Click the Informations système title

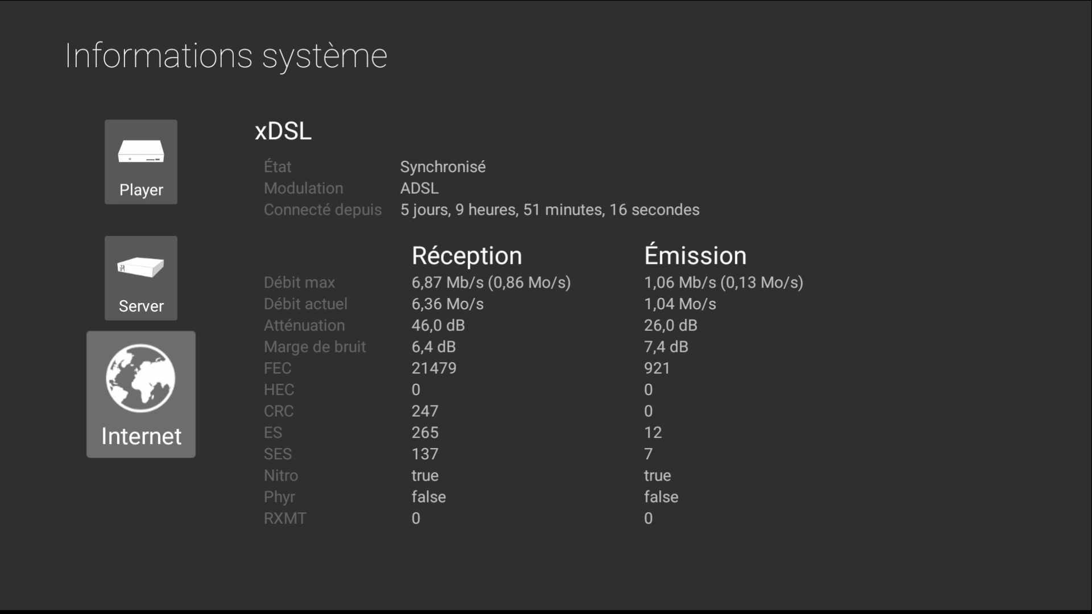click(x=226, y=56)
